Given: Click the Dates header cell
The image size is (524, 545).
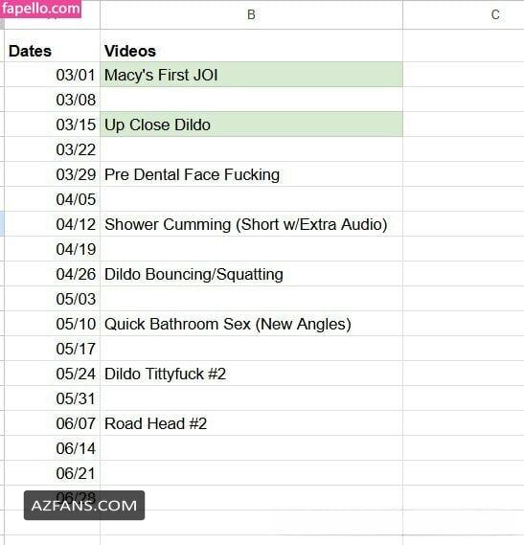Looking at the screenshot, I should (52, 51).
